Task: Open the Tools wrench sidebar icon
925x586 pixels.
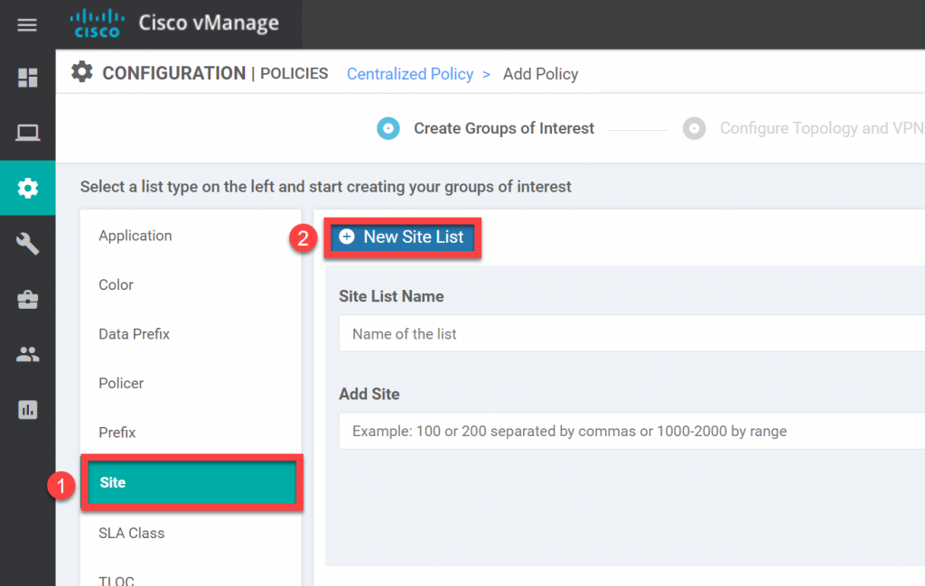Action: [x=28, y=244]
